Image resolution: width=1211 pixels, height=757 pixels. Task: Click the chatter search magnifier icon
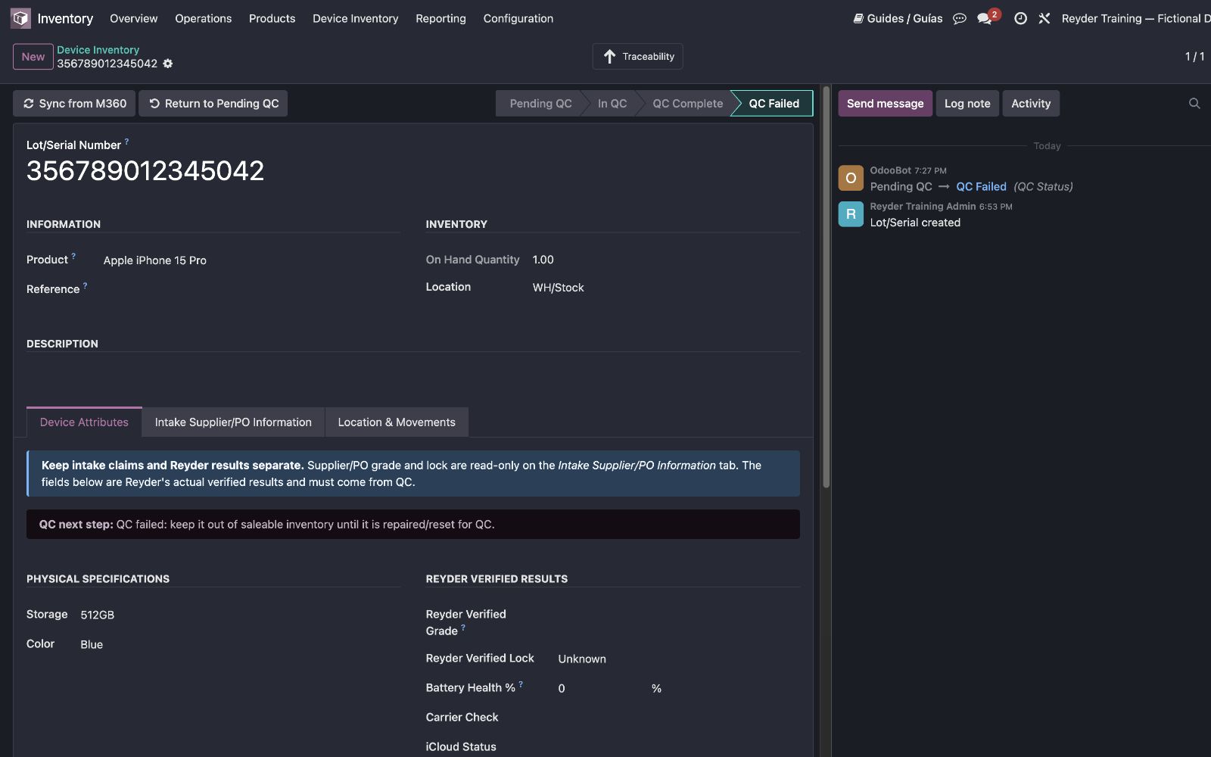(x=1194, y=104)
